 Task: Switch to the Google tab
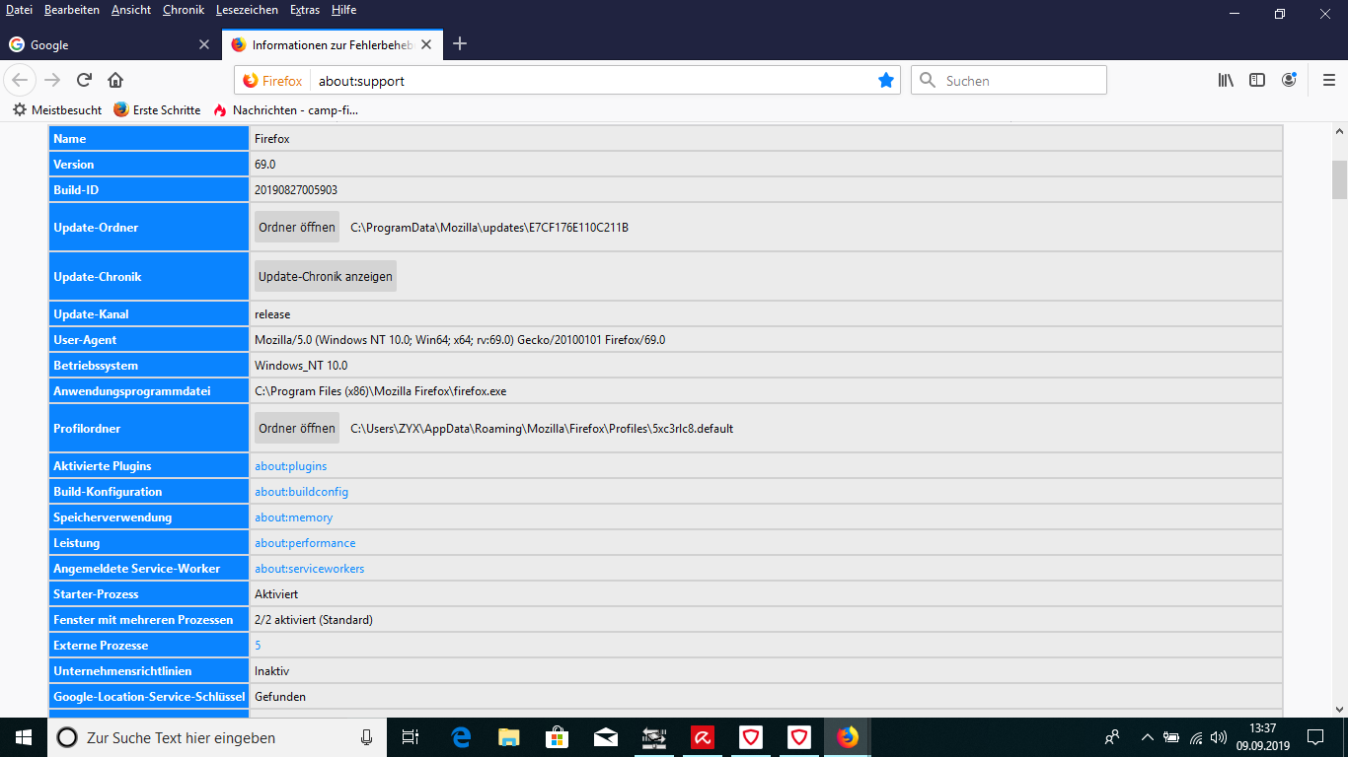[x=111, y=44]
